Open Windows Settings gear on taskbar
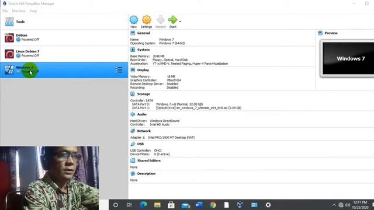The width and height of the screenshot is (374, 210). [268, 205]
